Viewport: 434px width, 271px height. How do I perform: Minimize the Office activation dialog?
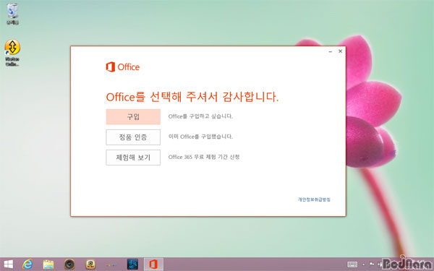click(x=331, y=51)
